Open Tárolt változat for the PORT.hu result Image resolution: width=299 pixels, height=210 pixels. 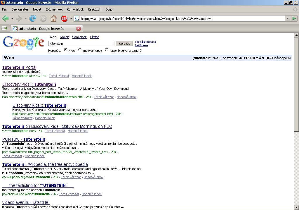point(12,156)
